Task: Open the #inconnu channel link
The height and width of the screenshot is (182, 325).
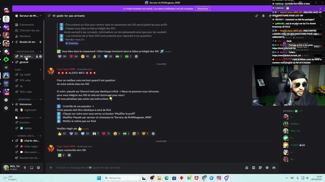Action: pos(72,43)
